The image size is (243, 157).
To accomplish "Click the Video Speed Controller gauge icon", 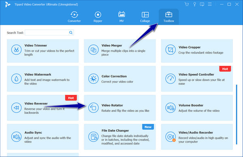I will [171, 79].
